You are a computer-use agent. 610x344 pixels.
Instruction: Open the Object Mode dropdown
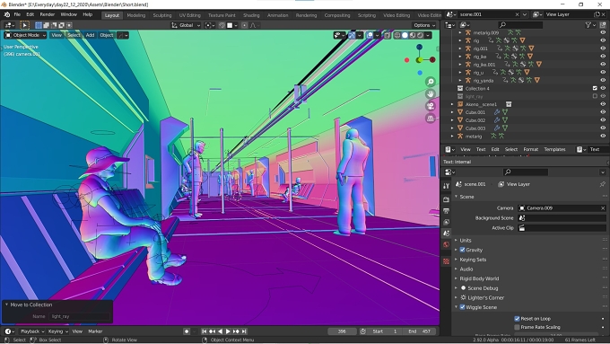click(25, 35)
